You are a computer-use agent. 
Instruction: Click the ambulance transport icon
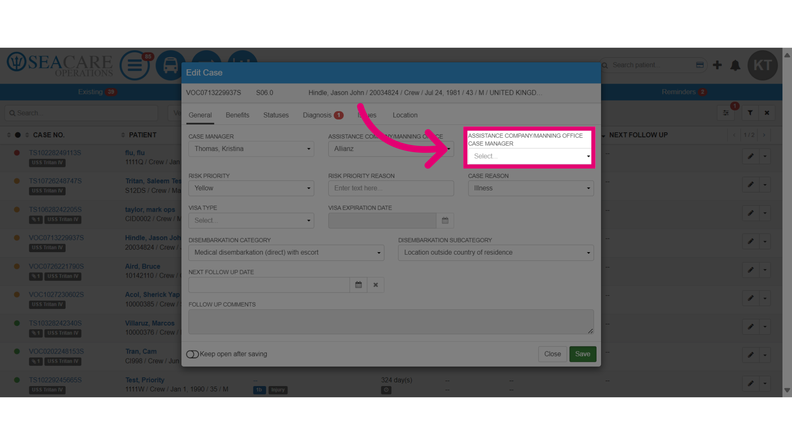[x=170, y=65]
